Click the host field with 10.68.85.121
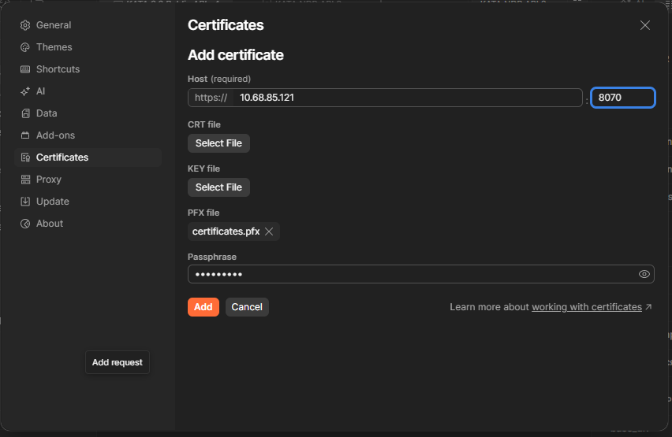672x437 pixels. pyautogui.click(x=408, y=98)
